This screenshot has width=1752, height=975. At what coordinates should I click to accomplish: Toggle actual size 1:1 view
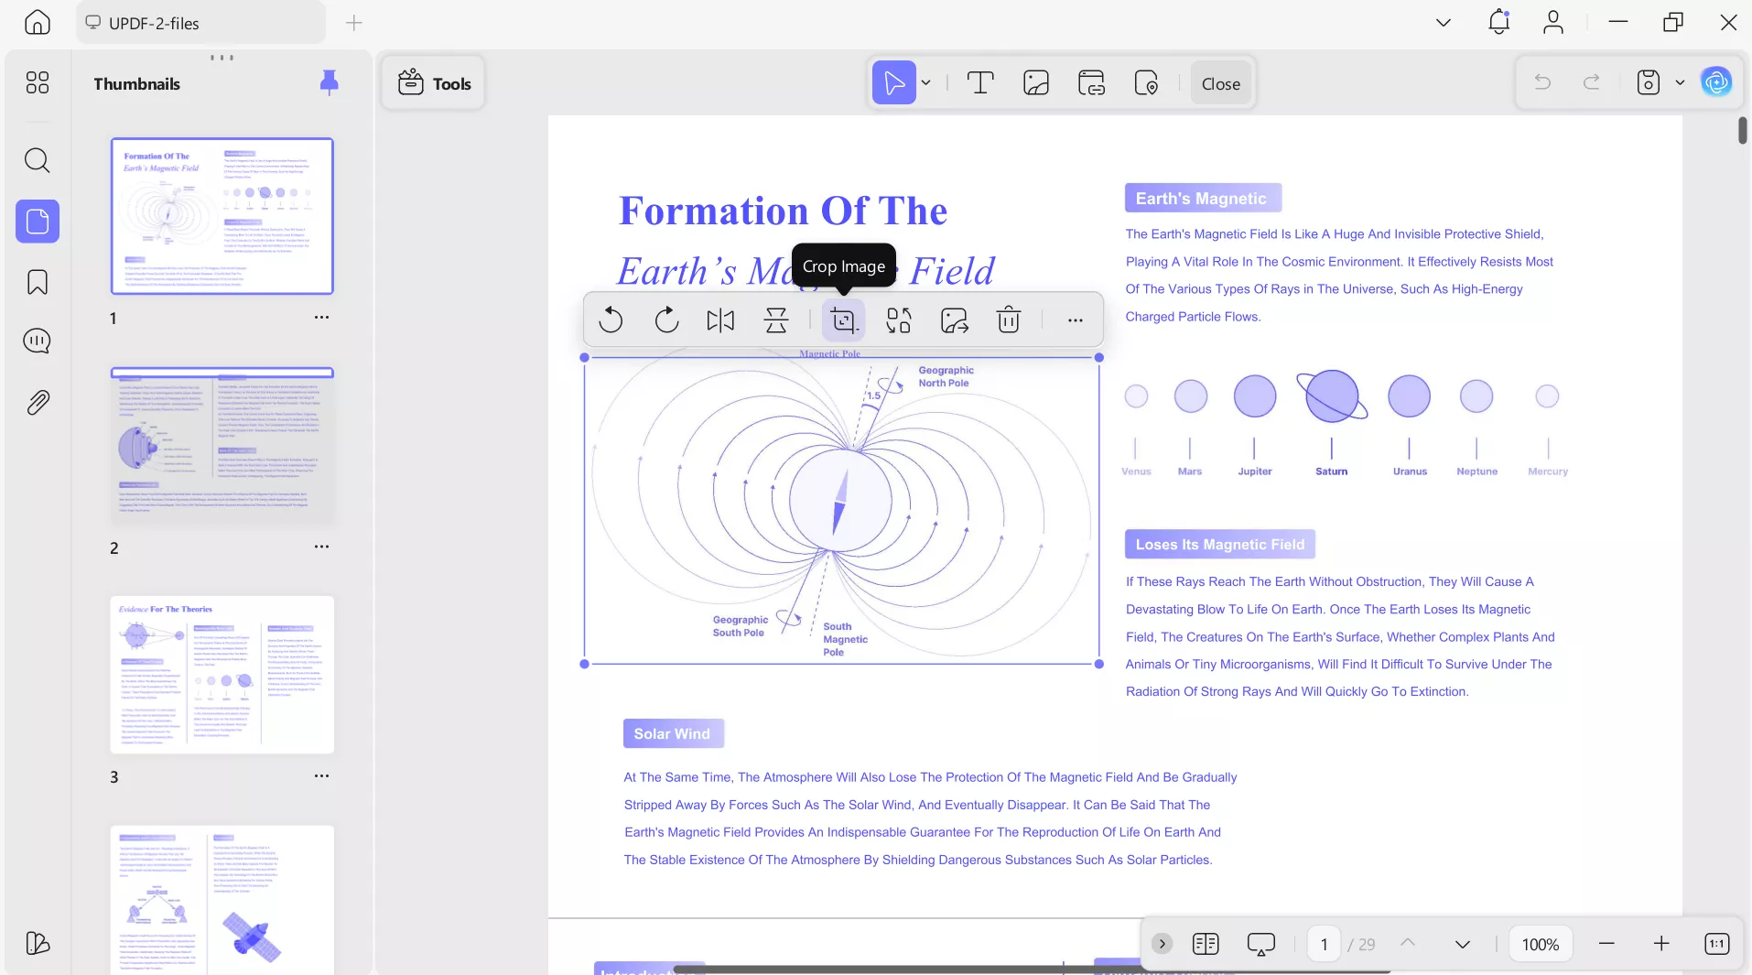1716,944
